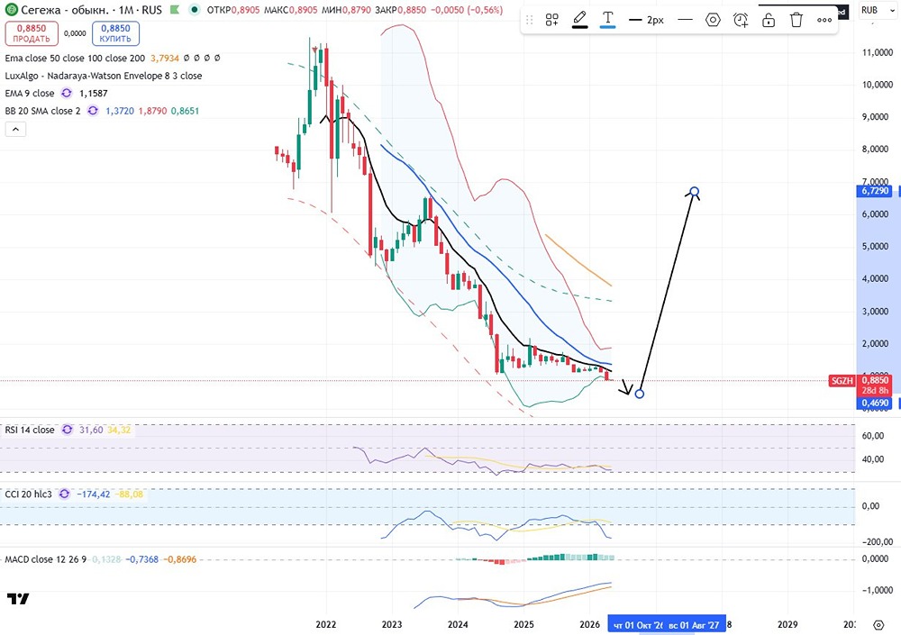
Task: Click refresh icon beside BB 20 SMA
Action: point(93,111)
